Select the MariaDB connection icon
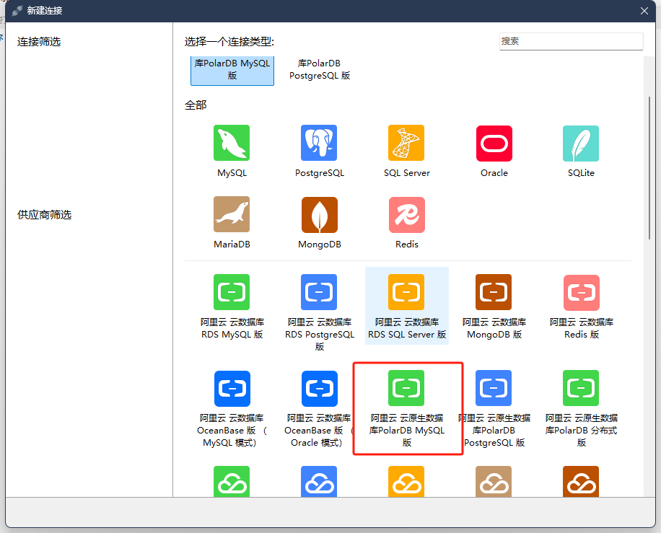Screen dimensions: 661x533 pyautogui.click(x=232, y=214)
